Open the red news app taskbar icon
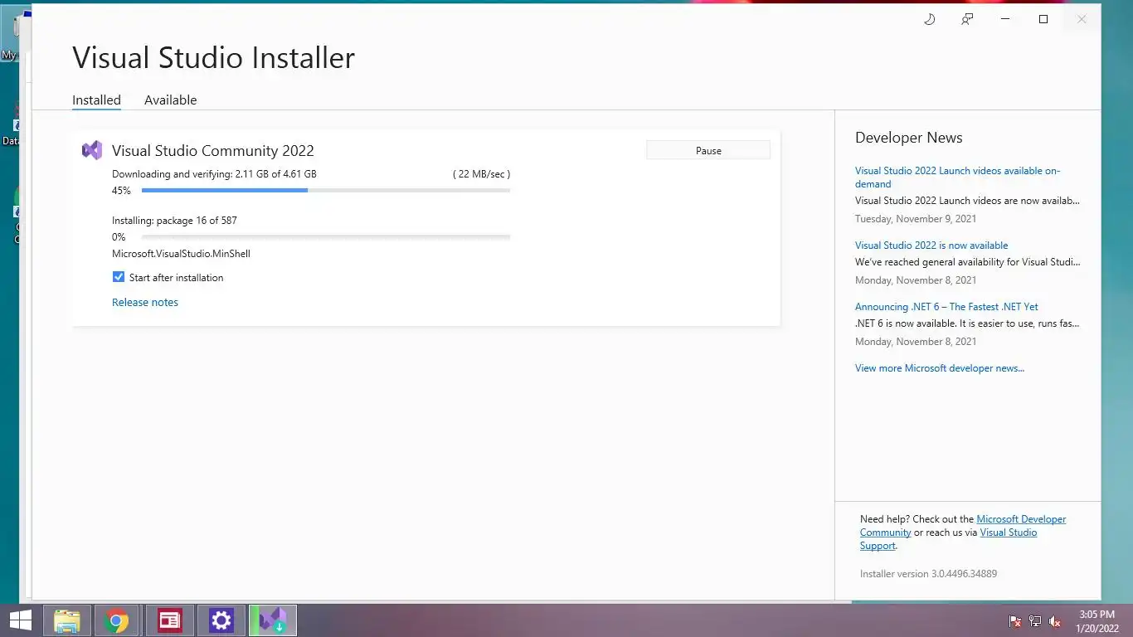The height and width of the screenshot is (637, 1133). [169, 620]
